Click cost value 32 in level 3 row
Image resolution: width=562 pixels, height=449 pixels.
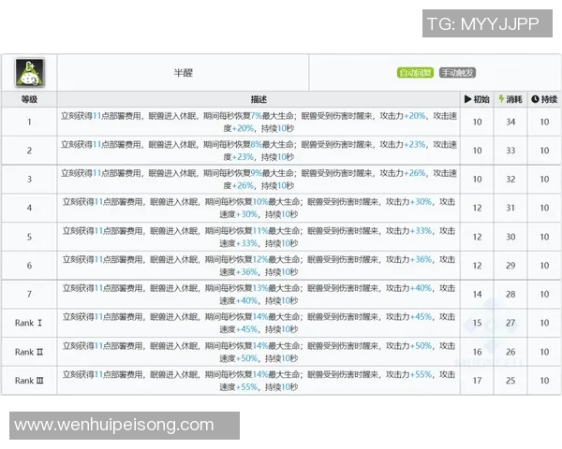(510, 179)
